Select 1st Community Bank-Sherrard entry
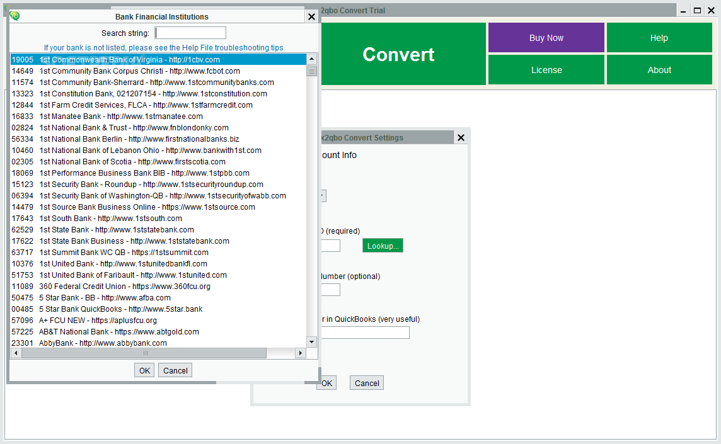Screen dimensions: 721x444 tap(158, 83)
